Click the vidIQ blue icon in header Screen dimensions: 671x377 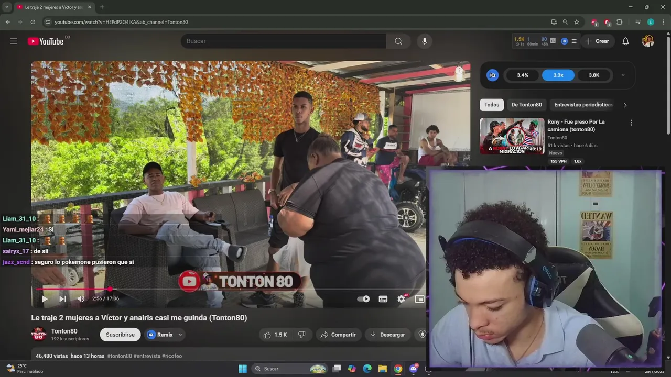click(564, 41)
